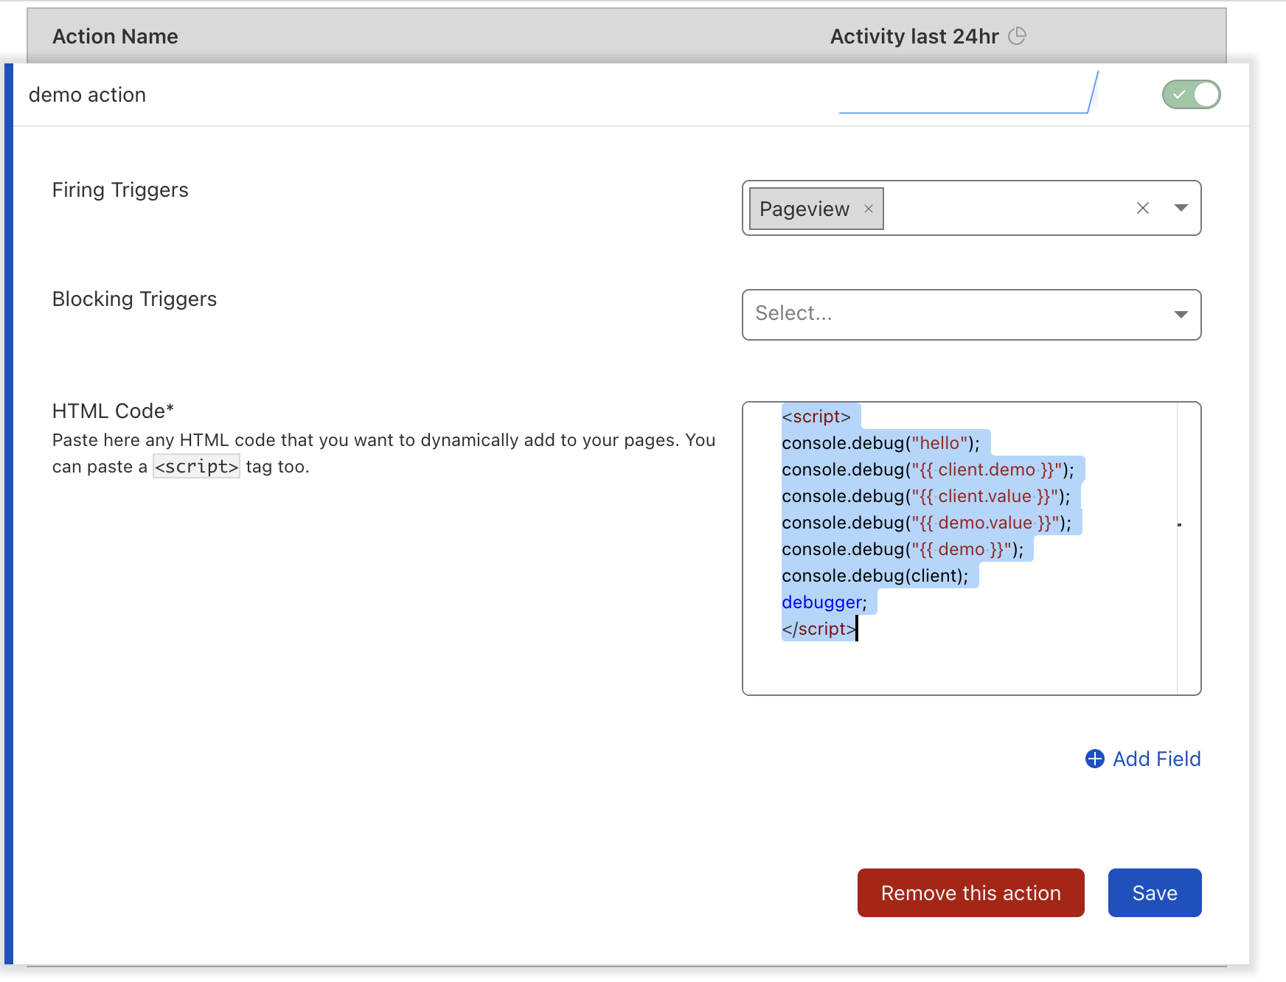This screenshot has width=1286, height=982.
Task: Click the Add Field plus icon
Action: [1094, 759]
